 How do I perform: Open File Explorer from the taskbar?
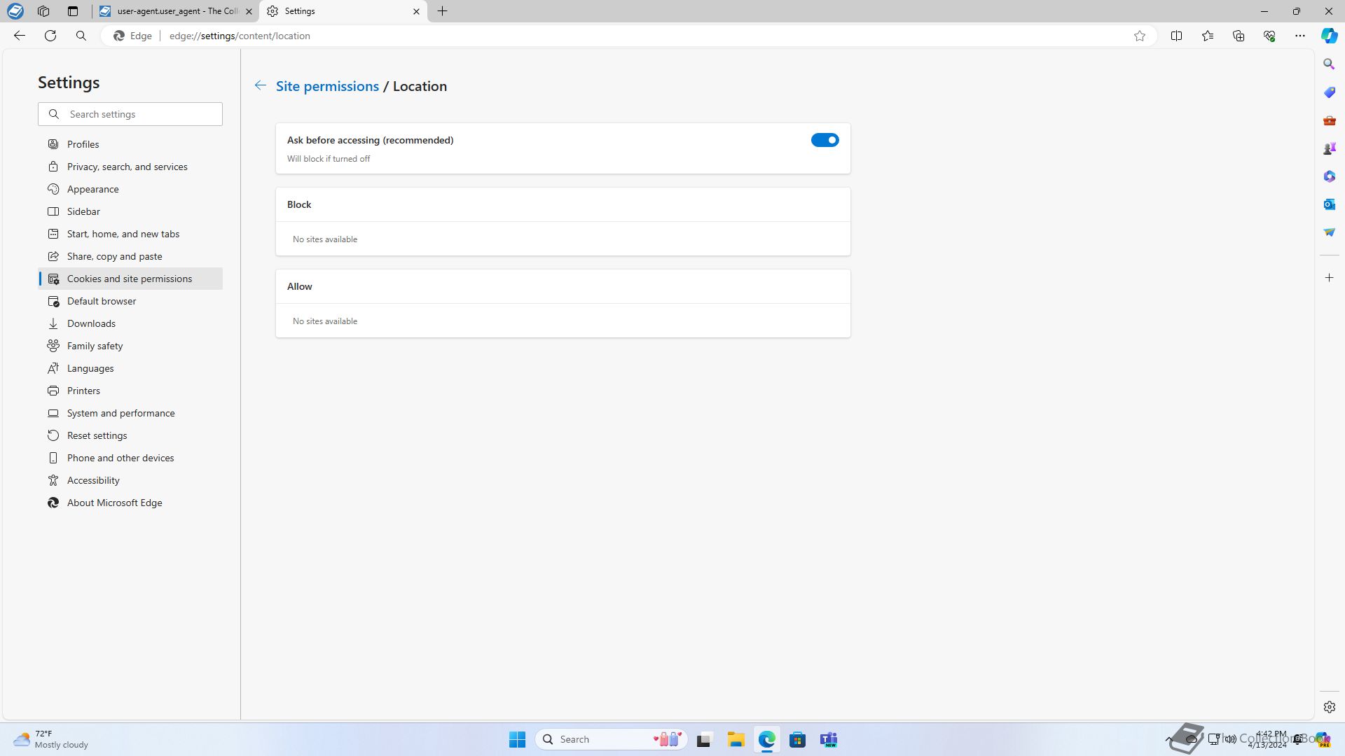[x=736, y=739]
